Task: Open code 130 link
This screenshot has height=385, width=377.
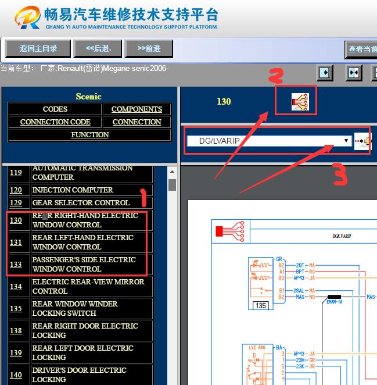Action: click(x=16, y=220)
